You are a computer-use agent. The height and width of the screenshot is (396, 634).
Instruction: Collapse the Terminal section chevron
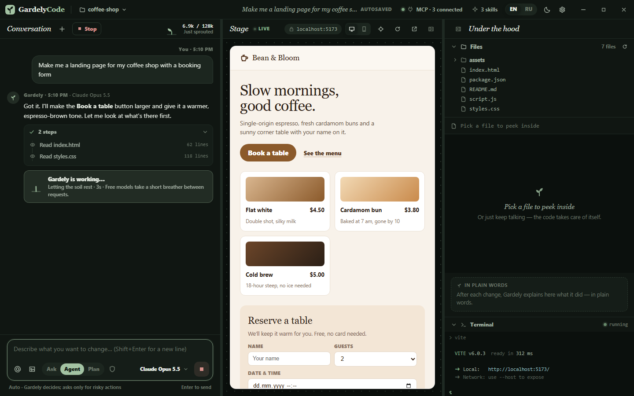pyautogui.click(x=454, y=325)
